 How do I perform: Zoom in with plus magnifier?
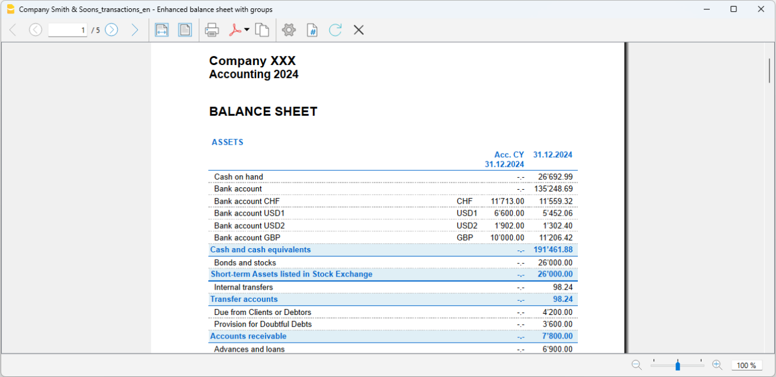click(x=717, y=365)
